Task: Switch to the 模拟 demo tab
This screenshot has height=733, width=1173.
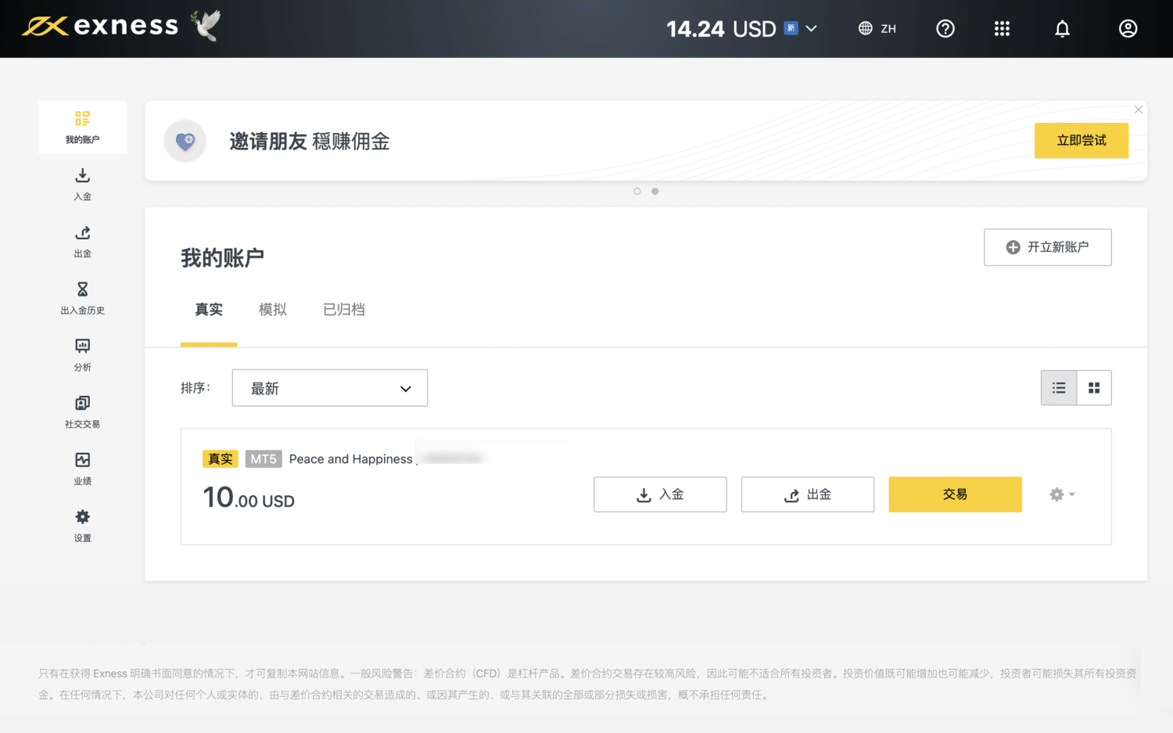Action: point(272,310)
